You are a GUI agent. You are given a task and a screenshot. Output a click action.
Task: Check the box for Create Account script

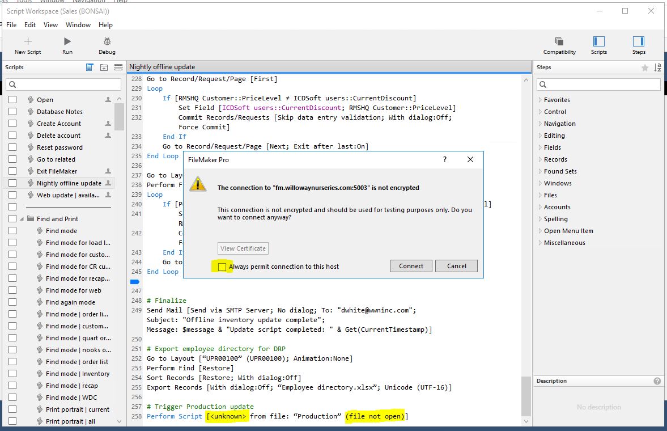coord(12,124)
